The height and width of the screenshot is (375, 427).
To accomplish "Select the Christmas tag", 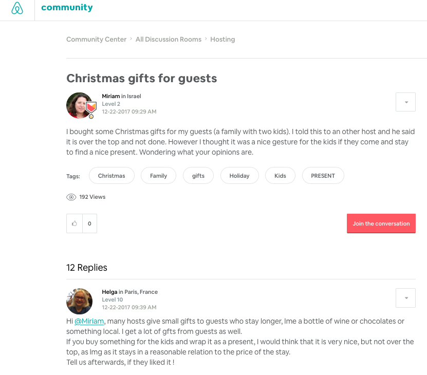I will coord(112,176).
